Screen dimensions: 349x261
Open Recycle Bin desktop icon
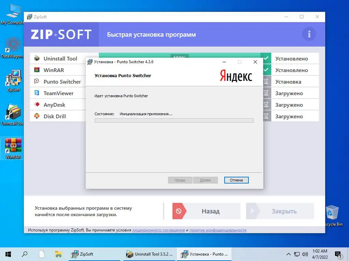coord(333,216)
